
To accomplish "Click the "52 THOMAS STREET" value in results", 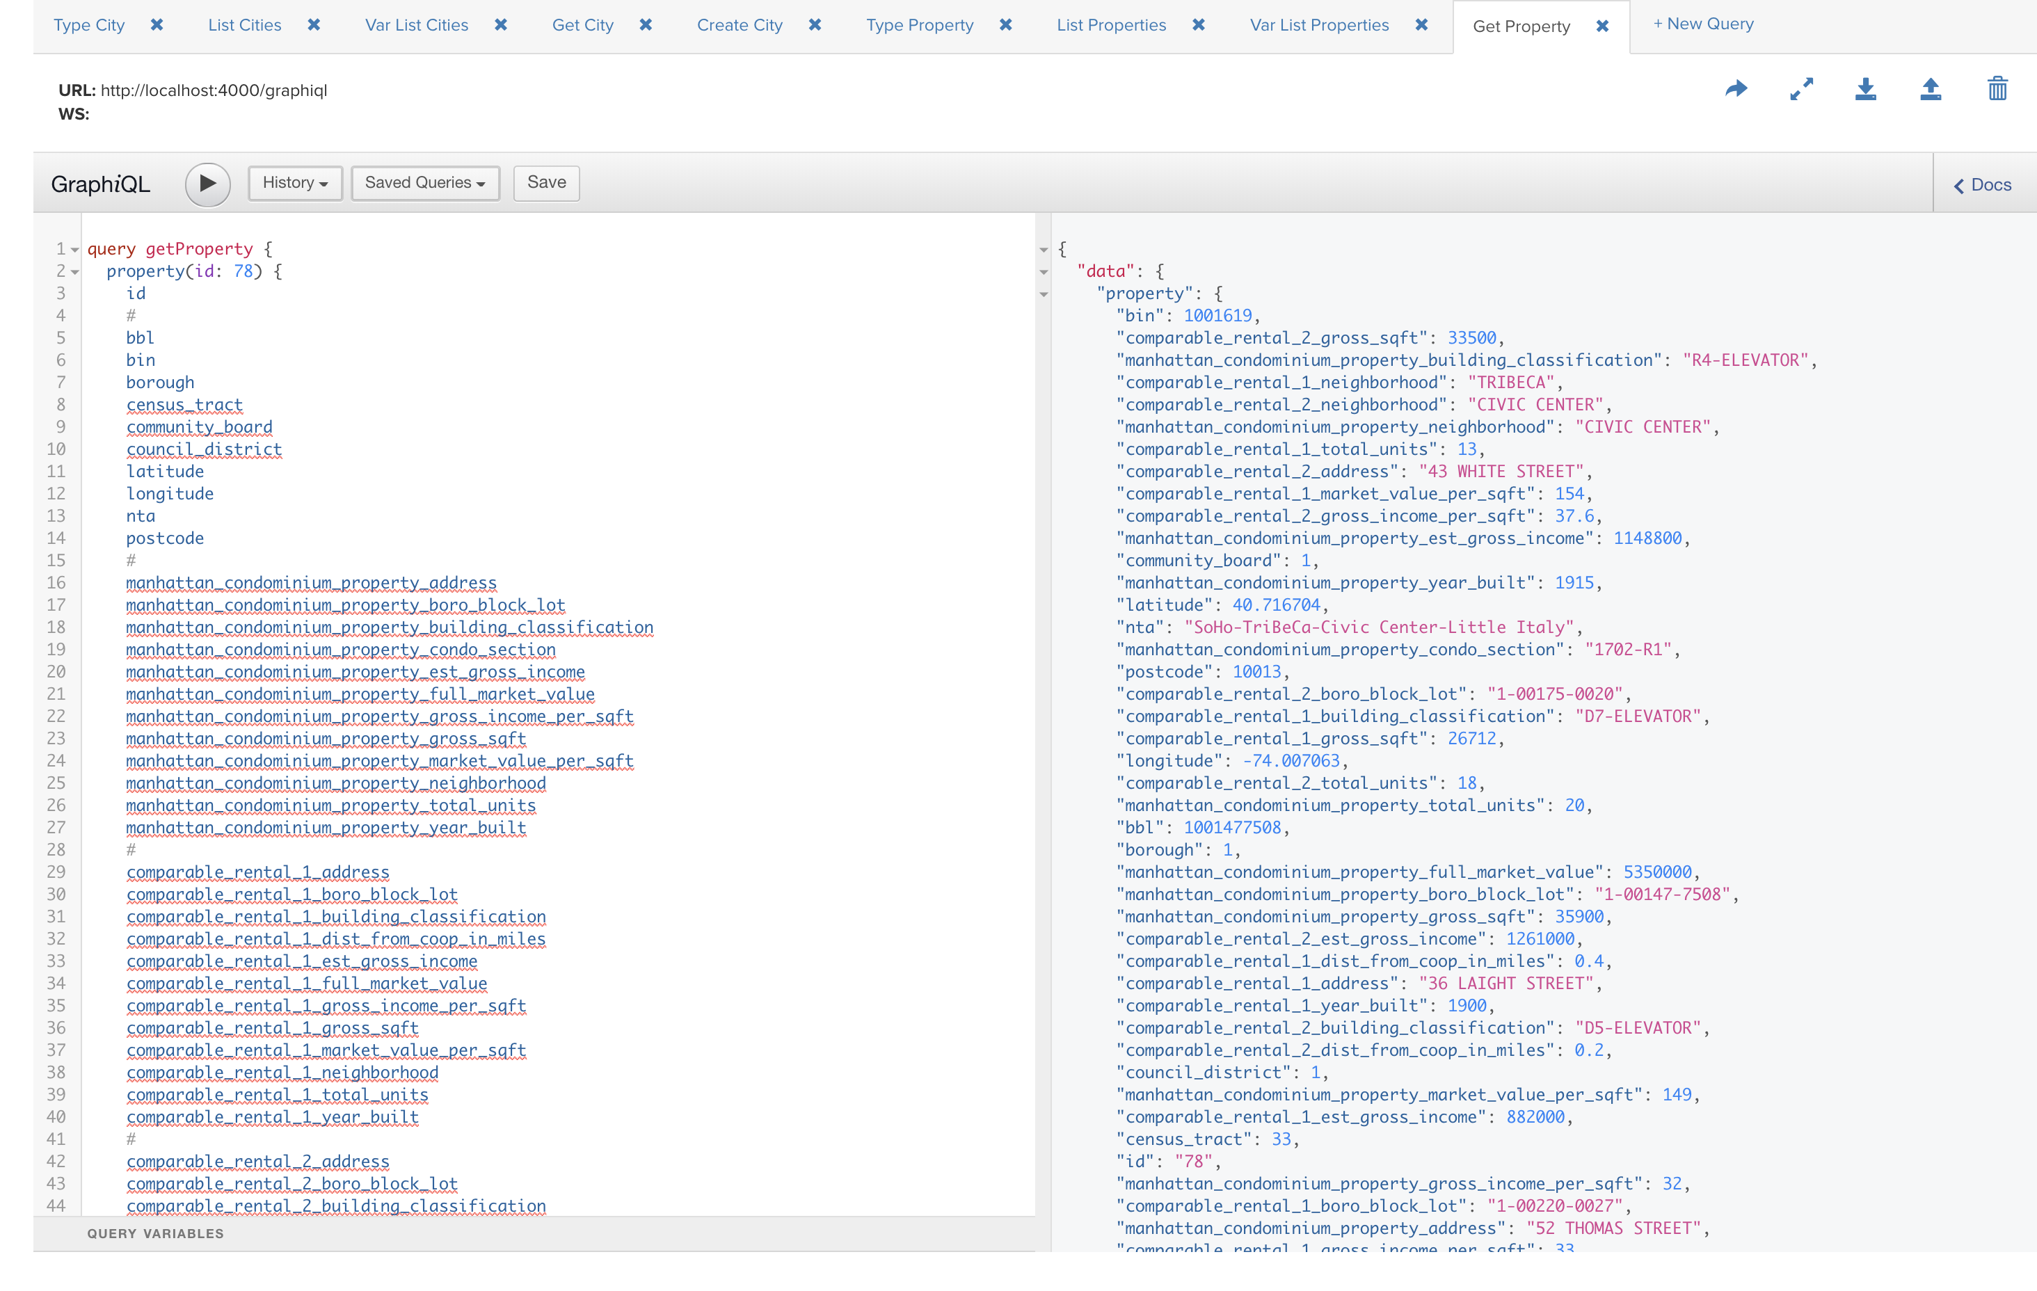I will tap(1614, 1228).
